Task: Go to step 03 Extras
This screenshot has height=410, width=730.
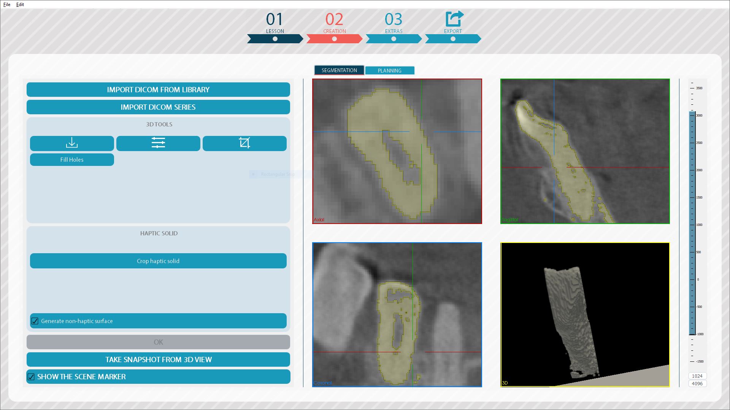Action: pos(394,27)
